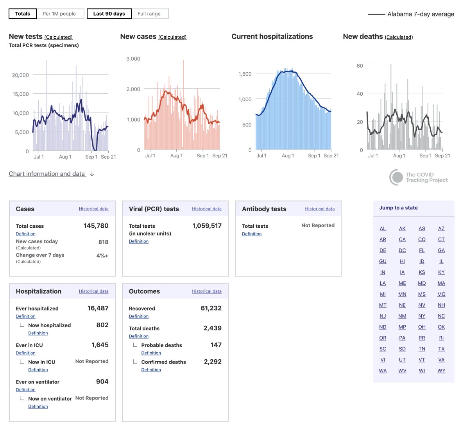Jump to state CA
Image resolution: width=469 pixels, height=430 pixels.
coord(402,239)
